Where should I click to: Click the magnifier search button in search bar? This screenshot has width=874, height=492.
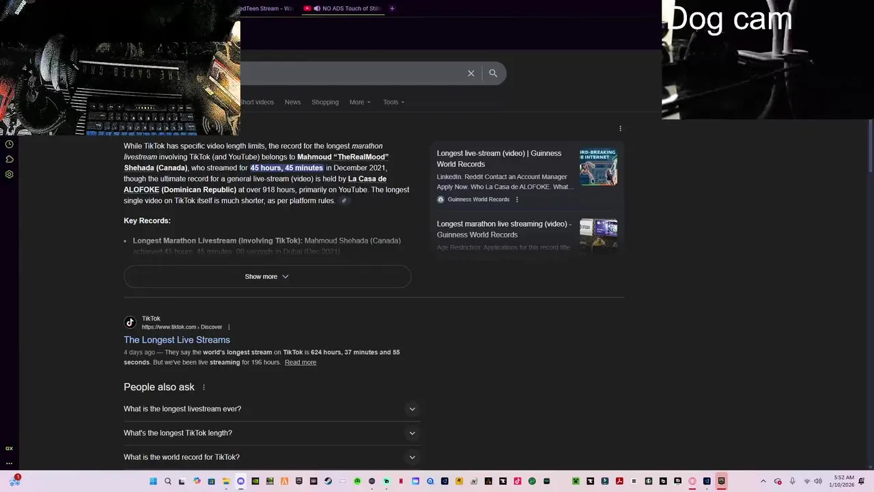click(x=493, y=73)
